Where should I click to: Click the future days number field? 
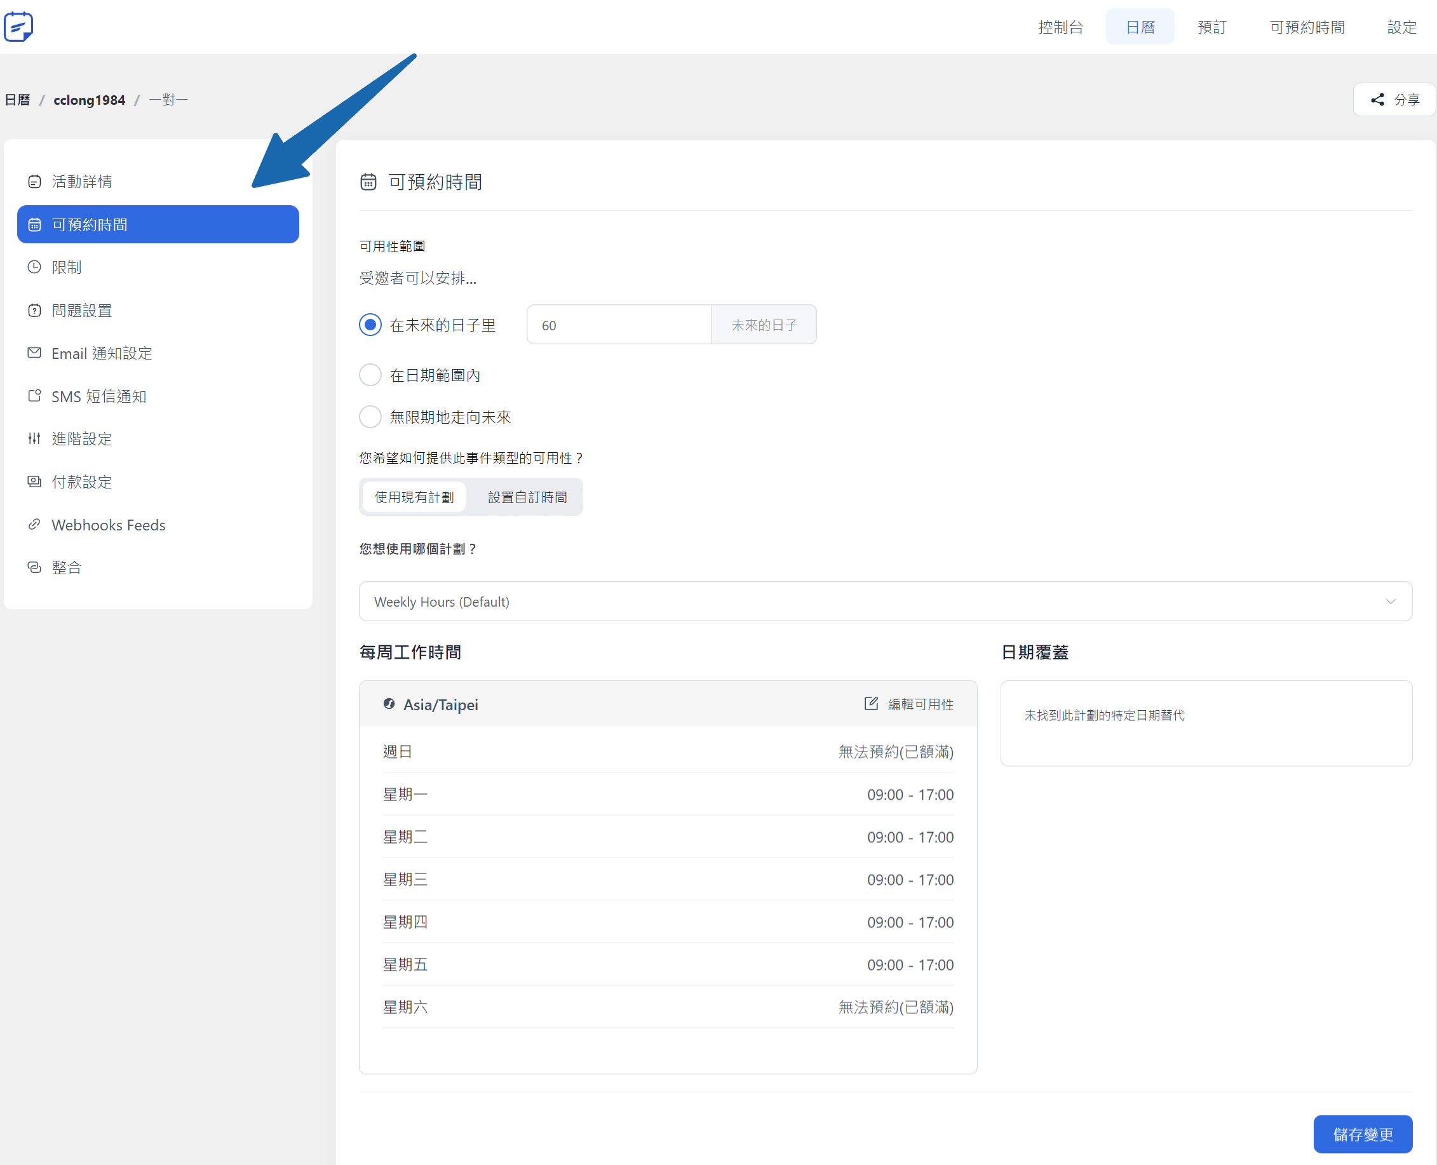pyautogui.click(x=618, y=325)
